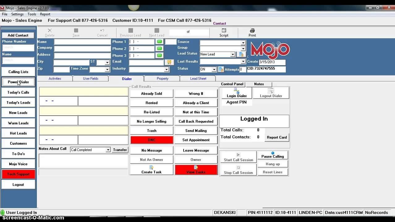Open the Report menu

click(45, 14)
